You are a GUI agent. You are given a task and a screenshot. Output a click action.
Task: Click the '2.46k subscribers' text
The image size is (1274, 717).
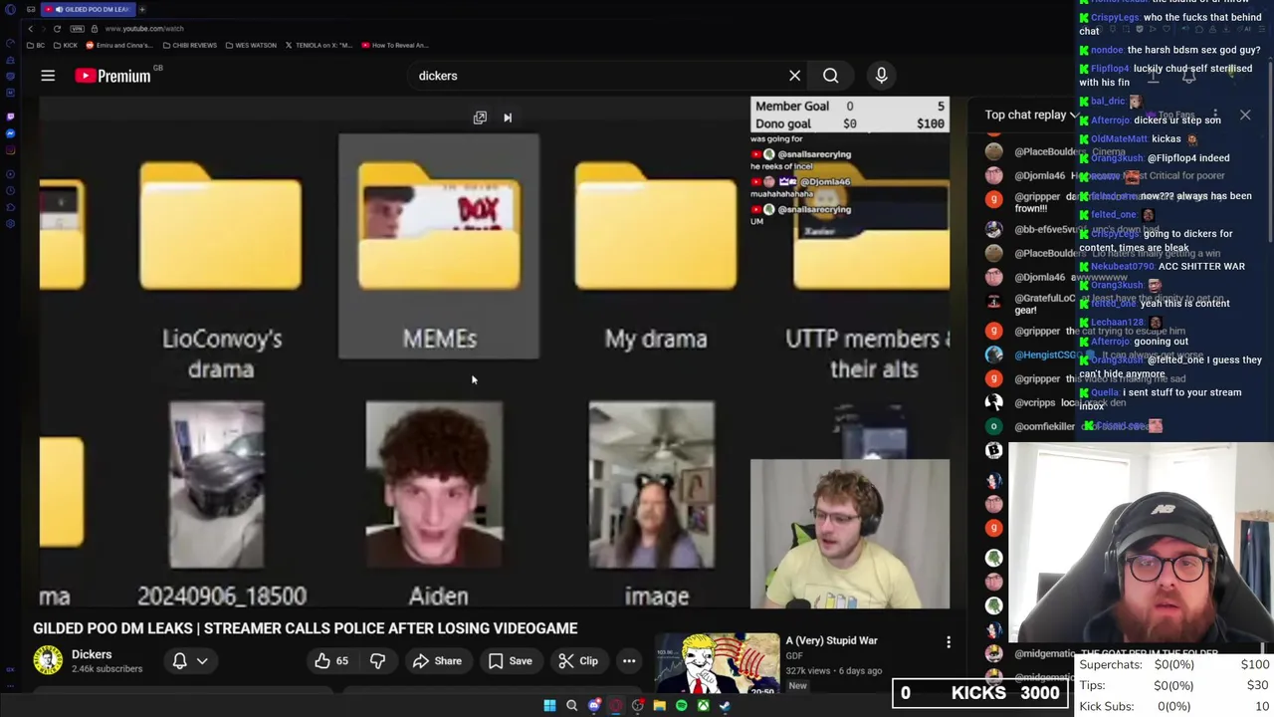coord(106,669)
